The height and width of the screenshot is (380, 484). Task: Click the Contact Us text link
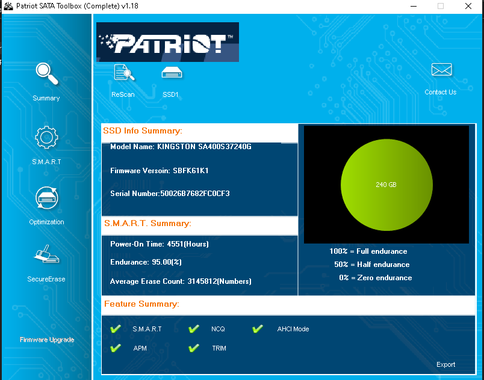[441, 92]
